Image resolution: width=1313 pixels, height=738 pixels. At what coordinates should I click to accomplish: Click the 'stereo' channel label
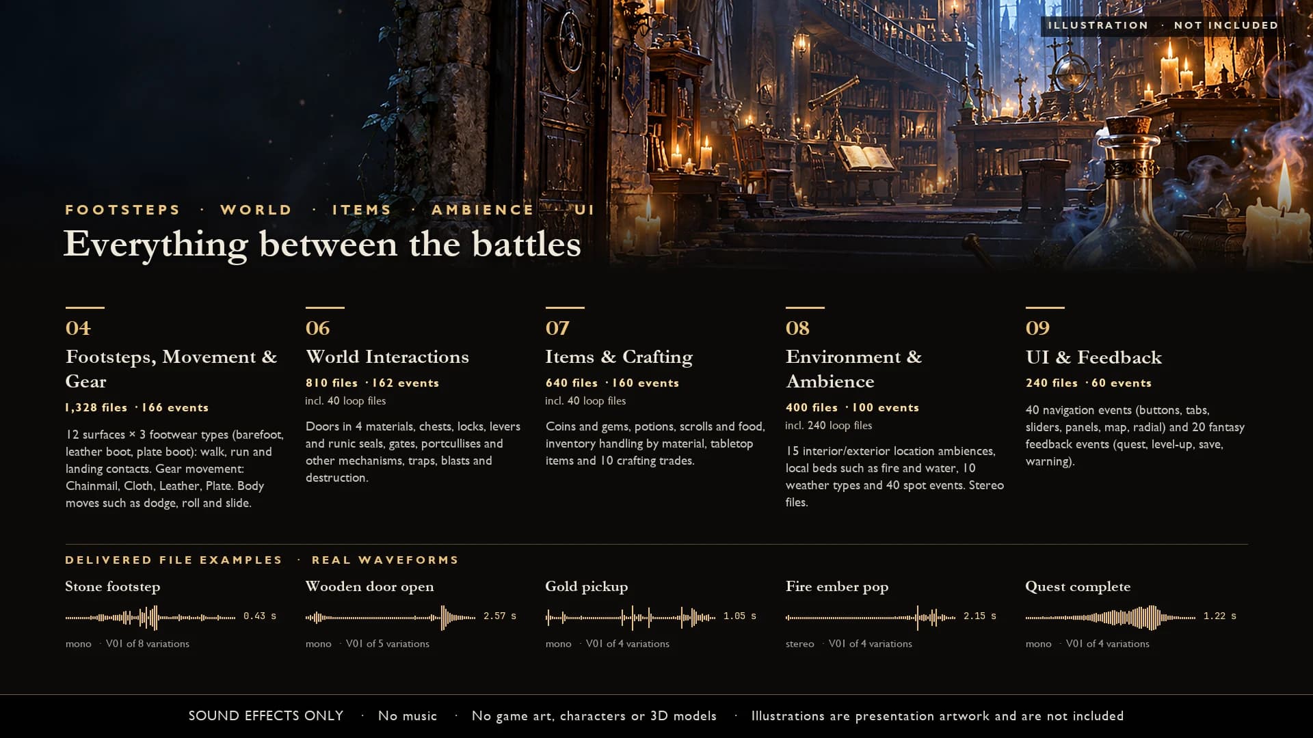click(x=800, y=644)
